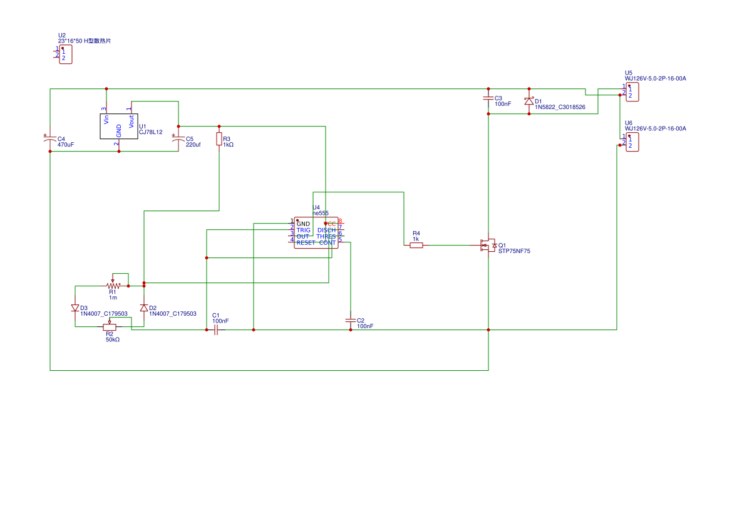Viewport: 732px width, 518px height.
Task: Click the STP75NF75 part label
Action: [x=514, y=251]
